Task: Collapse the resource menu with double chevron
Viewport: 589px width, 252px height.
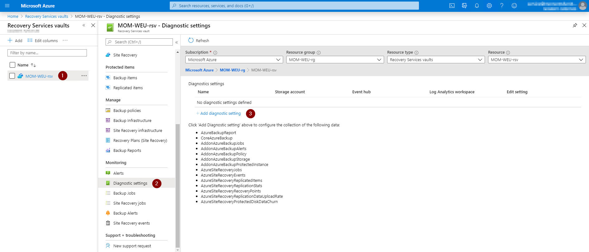Action: click(177, 42)
